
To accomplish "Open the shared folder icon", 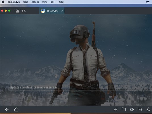I will (x=124, y=109).
